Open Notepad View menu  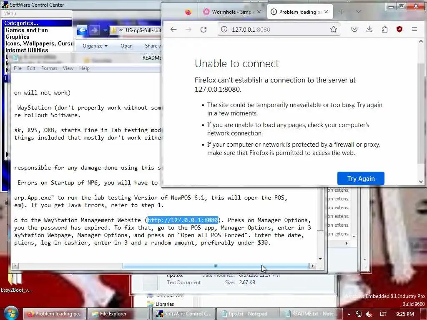tap(68, 68)
